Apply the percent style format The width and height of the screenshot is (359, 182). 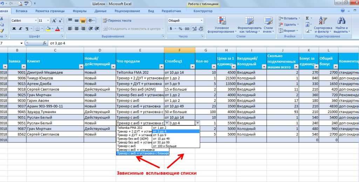click(181, 29)
